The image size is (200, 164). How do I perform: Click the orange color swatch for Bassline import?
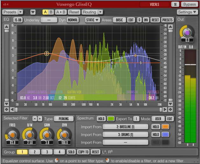click(165, 127)
